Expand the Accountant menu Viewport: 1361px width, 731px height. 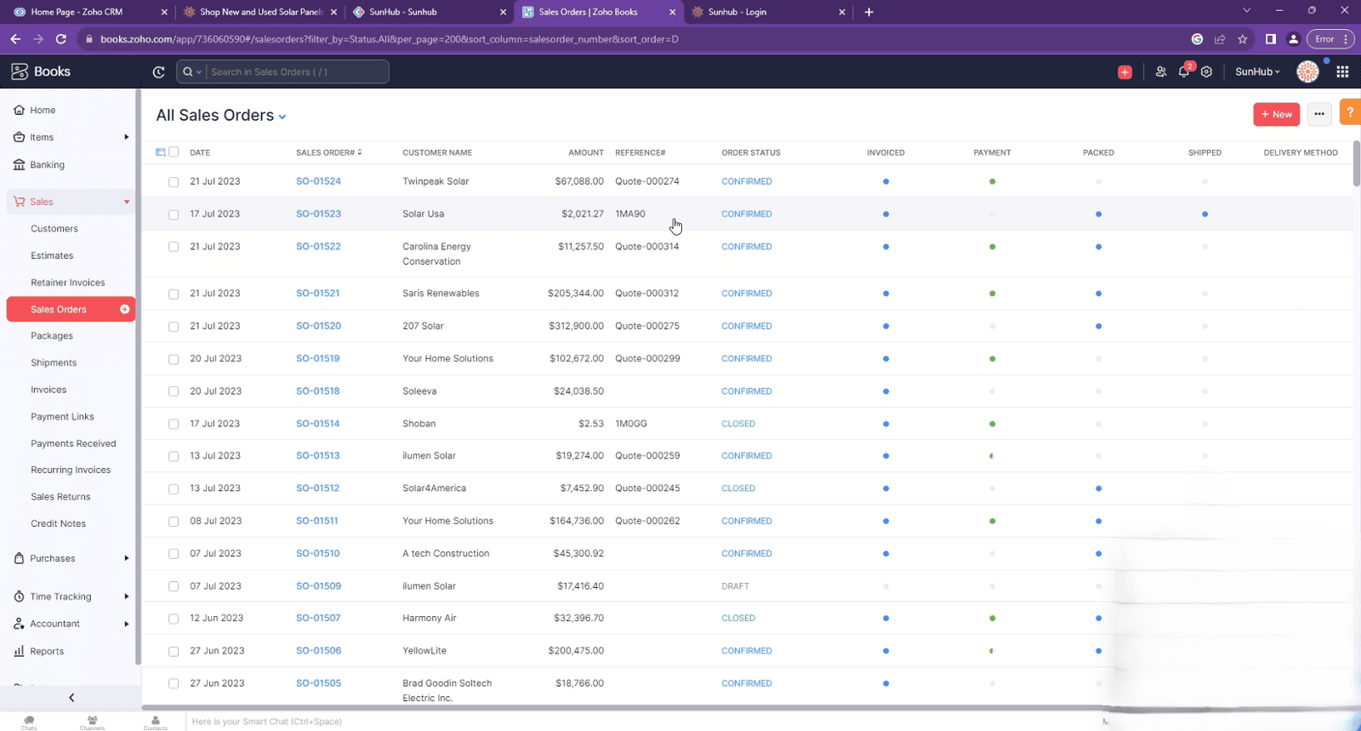tap(71, 624)
